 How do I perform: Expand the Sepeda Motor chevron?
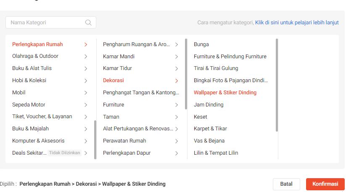point(86,105)
